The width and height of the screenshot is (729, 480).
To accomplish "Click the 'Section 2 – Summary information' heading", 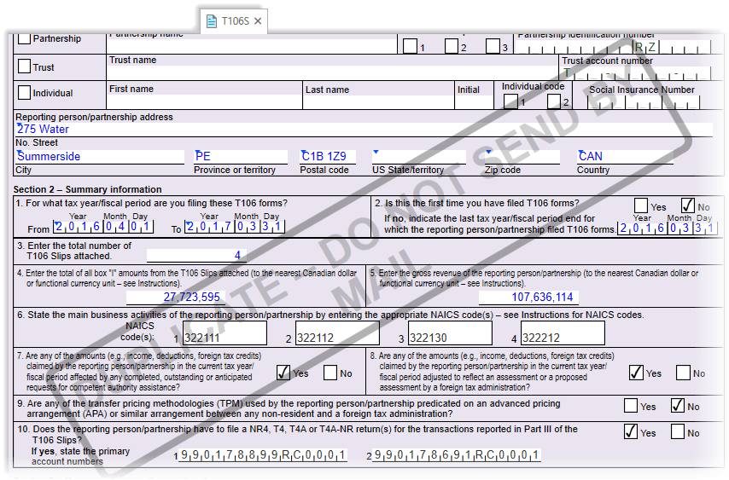I will tap(87, 189).
